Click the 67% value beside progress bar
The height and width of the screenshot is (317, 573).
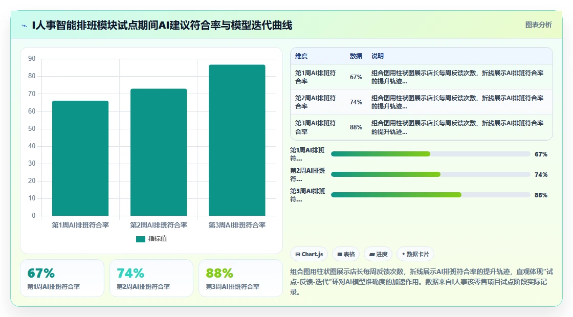click(541, 154)
